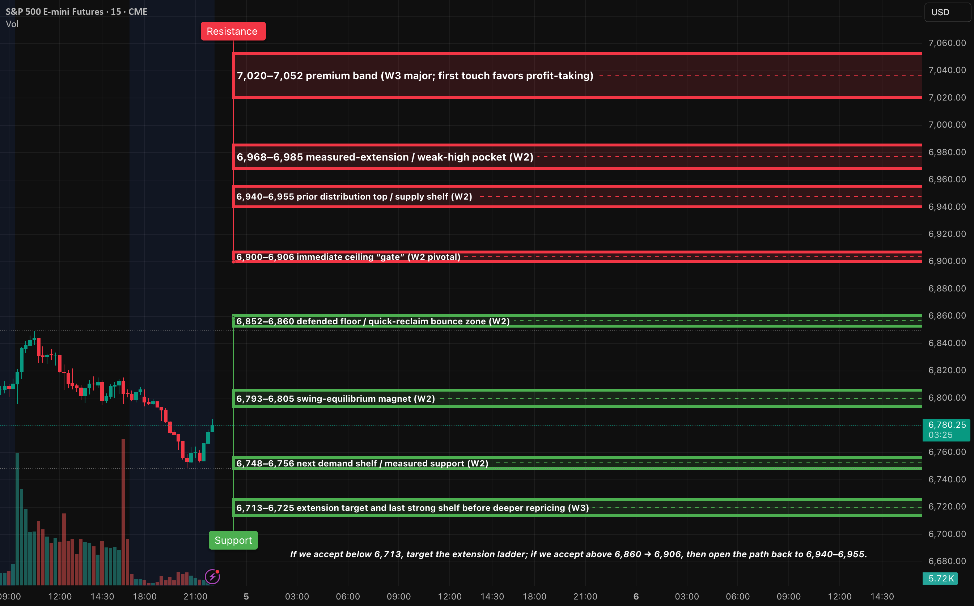Click the 'CME' exchange label
This screenshot has width=974, height=606.
coord(137,12)
